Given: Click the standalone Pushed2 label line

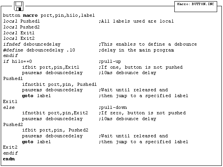Looking at the screenshot, I should pyautogui.click(x=13, y=124).
